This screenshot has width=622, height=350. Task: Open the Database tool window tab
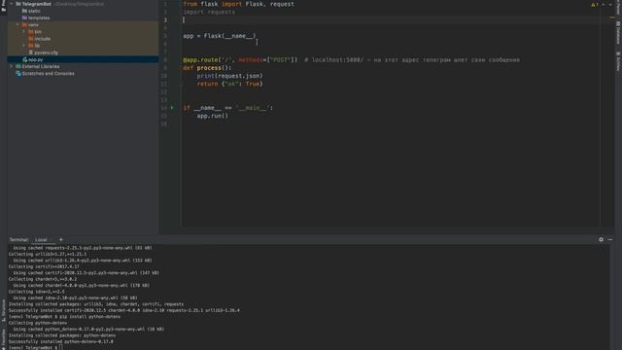pyautogui.click(x=618, y=33)
